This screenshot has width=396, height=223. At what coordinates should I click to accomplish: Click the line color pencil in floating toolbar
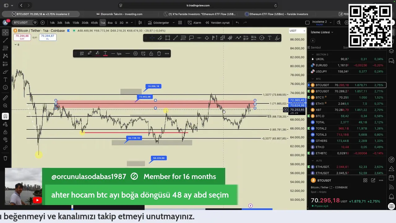[x=90, y=54]
